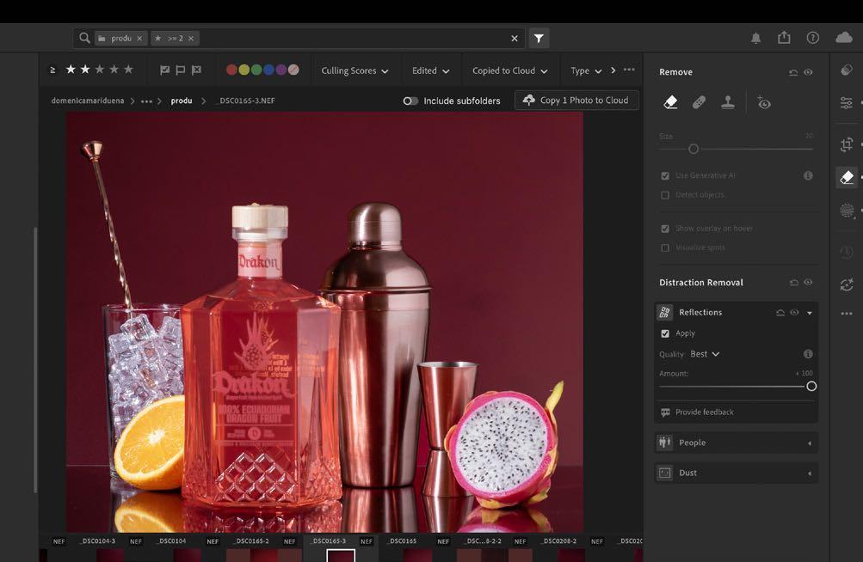Toggle Include subfolders switch
Viewport: 863px width, 562px height.
(x=410, y=101)
